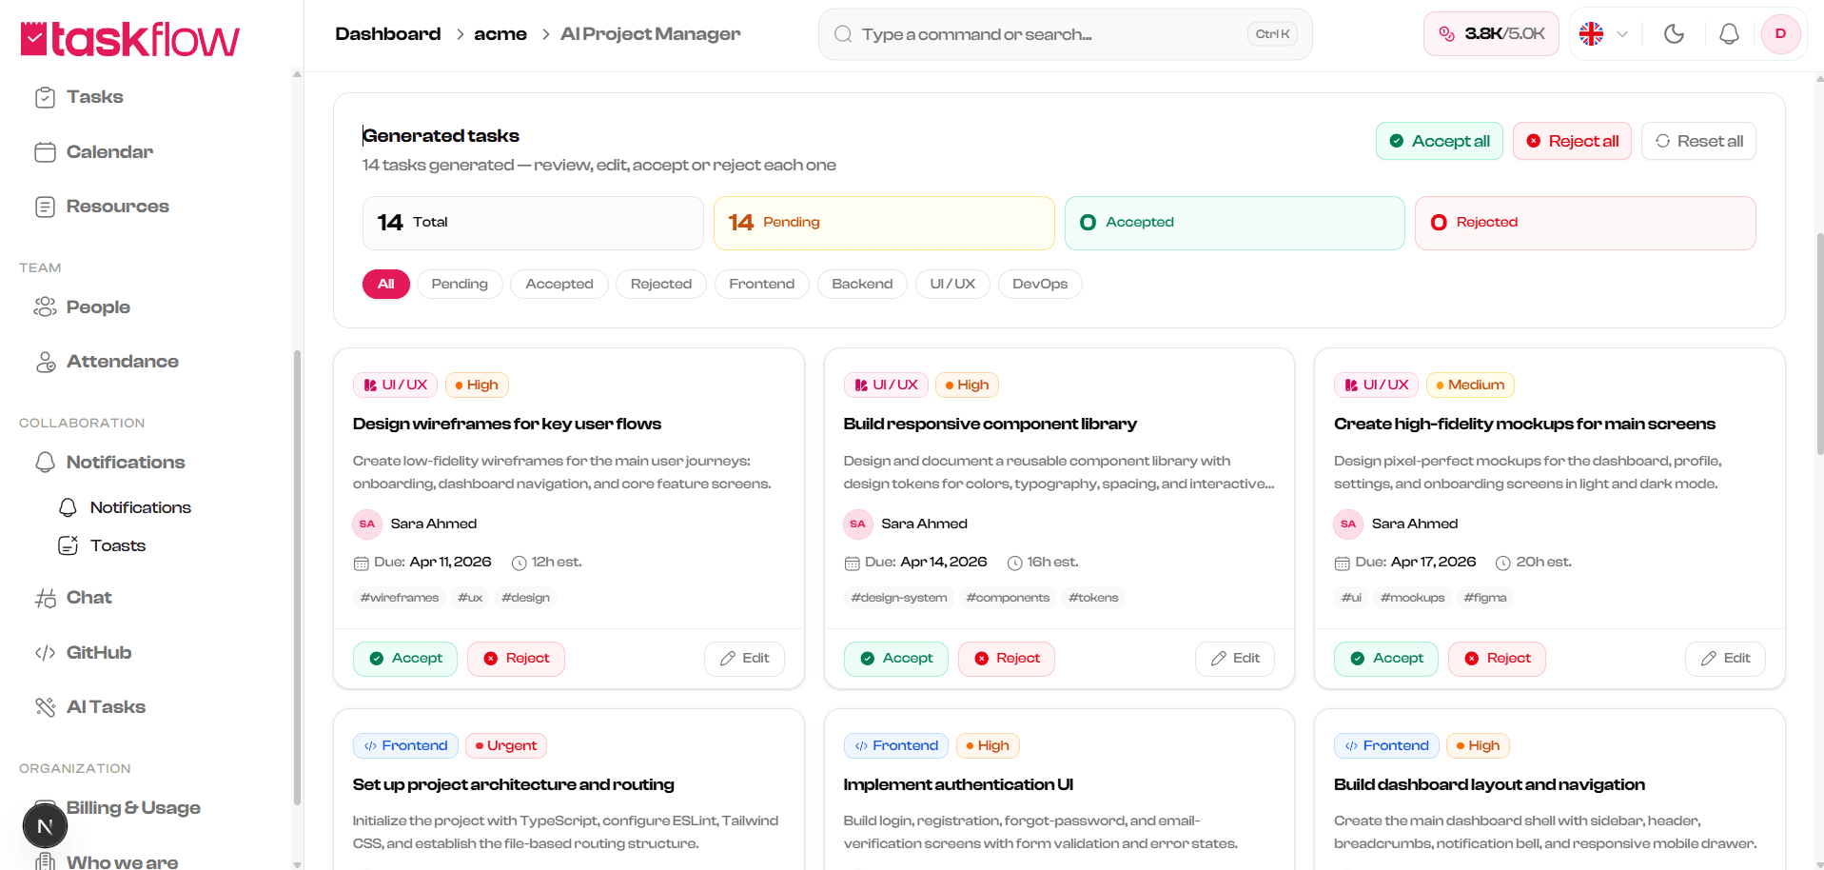Select the Accepted filter chip

tap(559, 284)
